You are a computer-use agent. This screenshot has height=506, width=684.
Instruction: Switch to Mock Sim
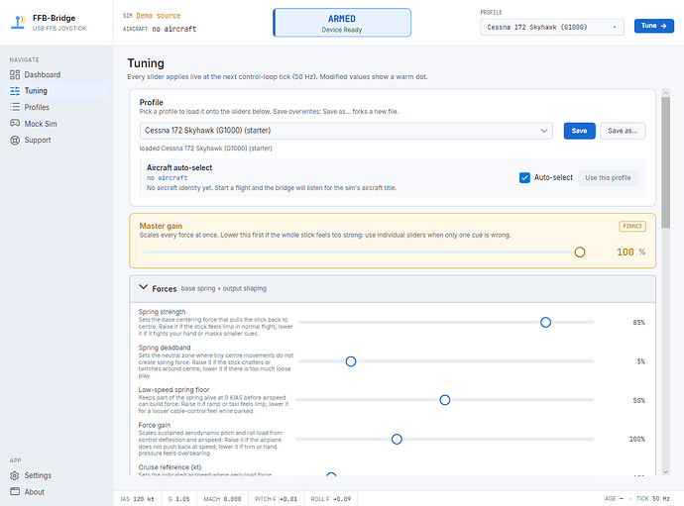57,124
